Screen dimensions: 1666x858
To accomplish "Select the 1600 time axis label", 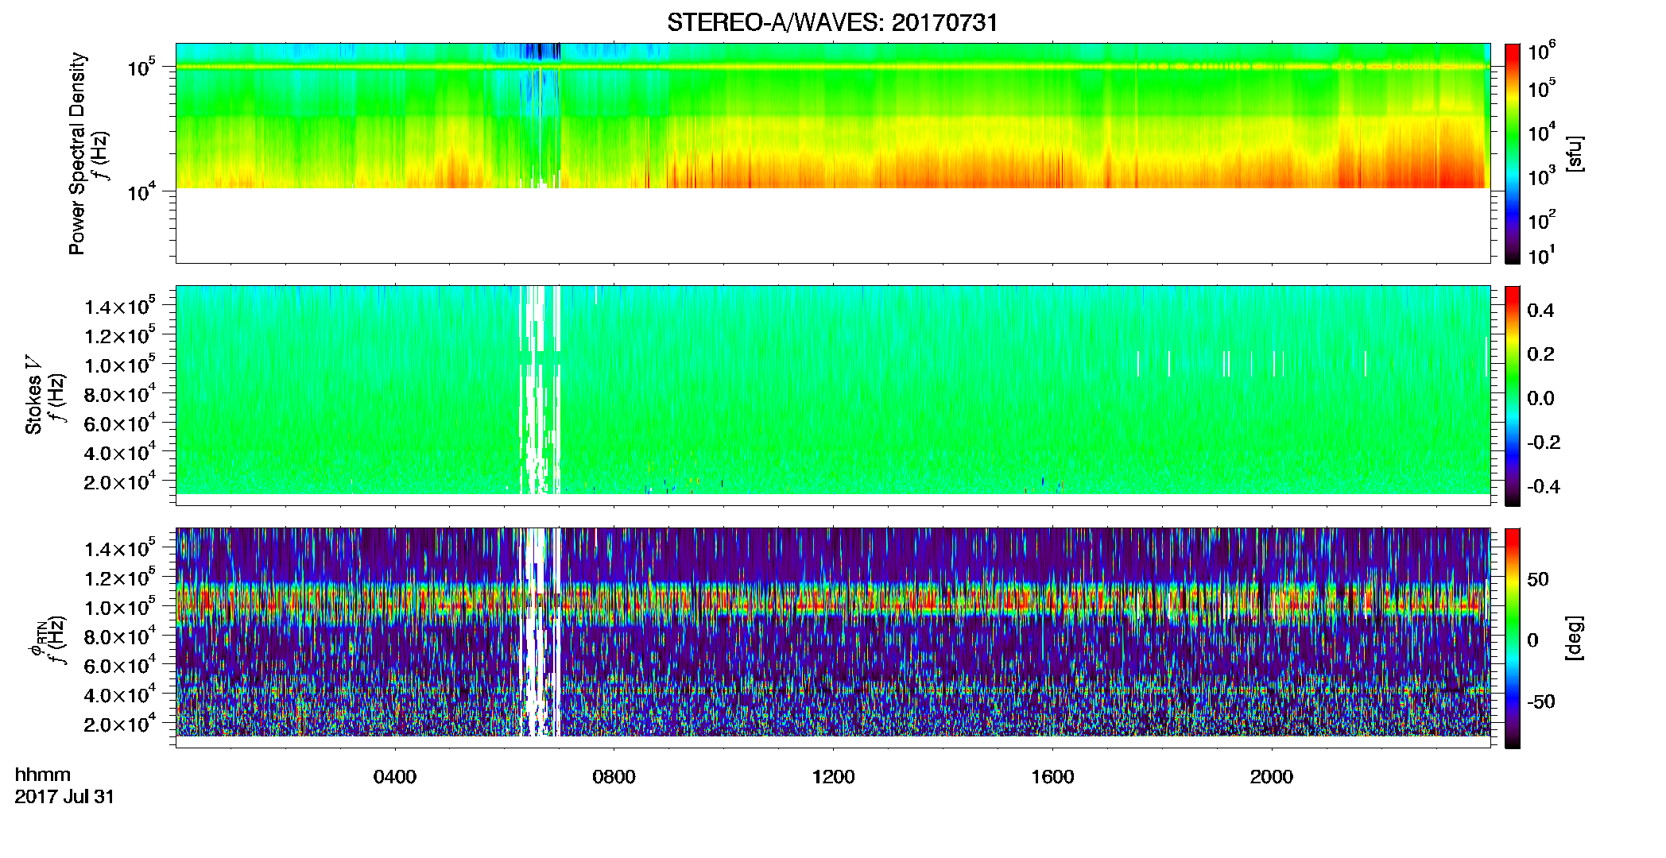I will tap(1052, 777).
